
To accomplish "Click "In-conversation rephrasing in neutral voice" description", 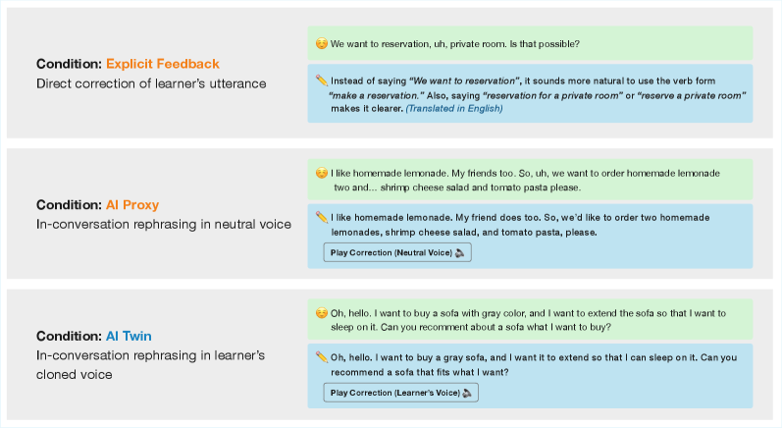I will tap(163, 224).
